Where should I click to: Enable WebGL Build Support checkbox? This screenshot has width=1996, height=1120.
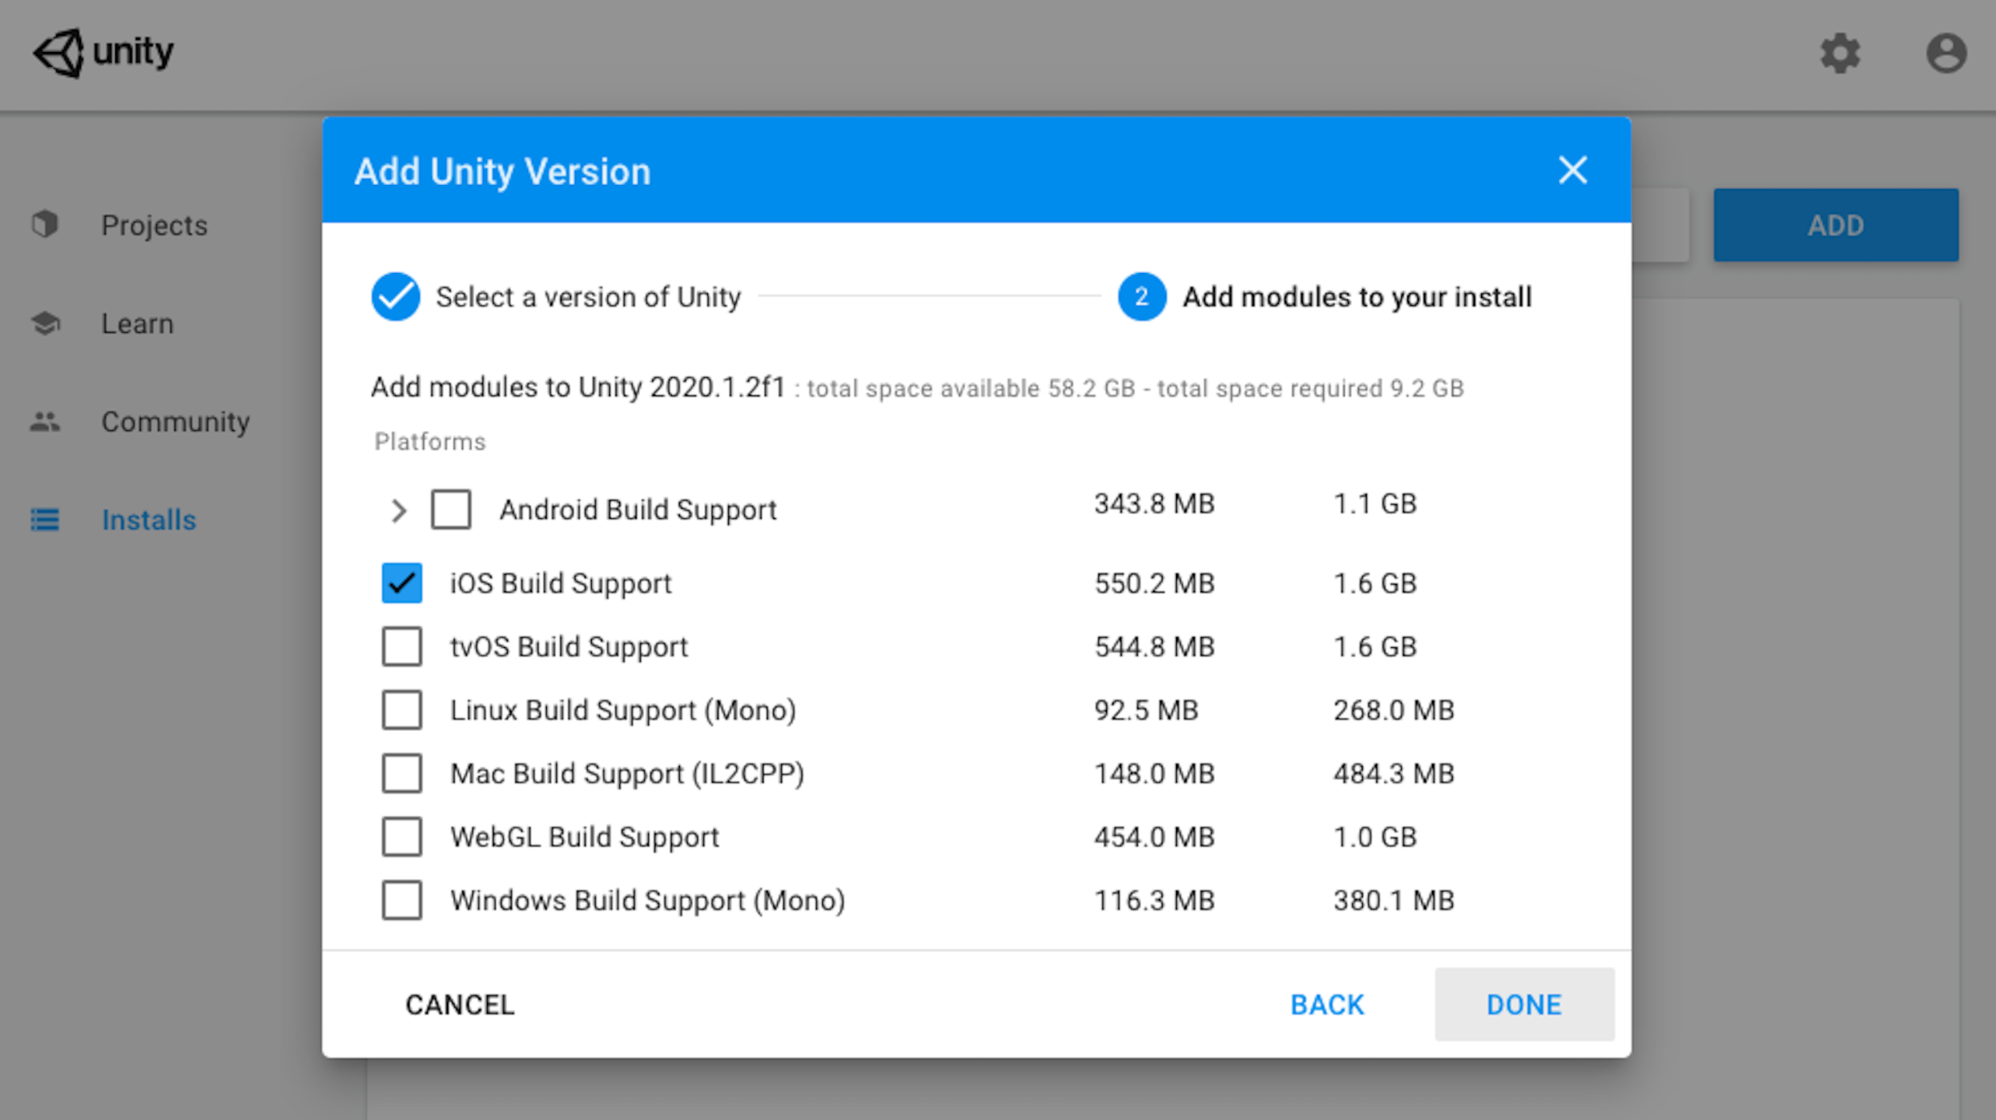[402, 837]
